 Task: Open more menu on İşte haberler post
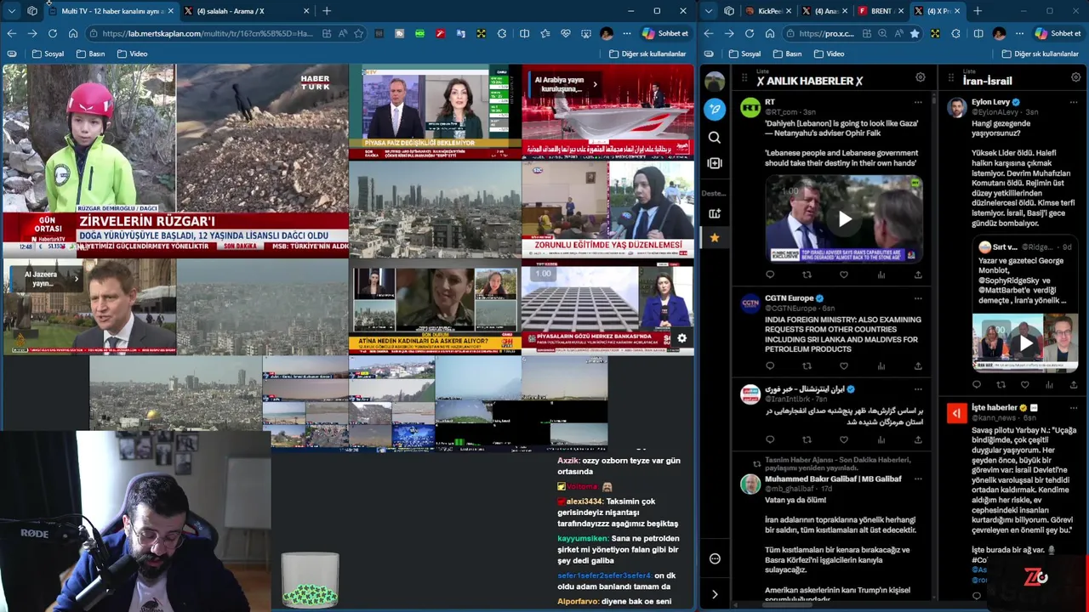pos(1073,408)
